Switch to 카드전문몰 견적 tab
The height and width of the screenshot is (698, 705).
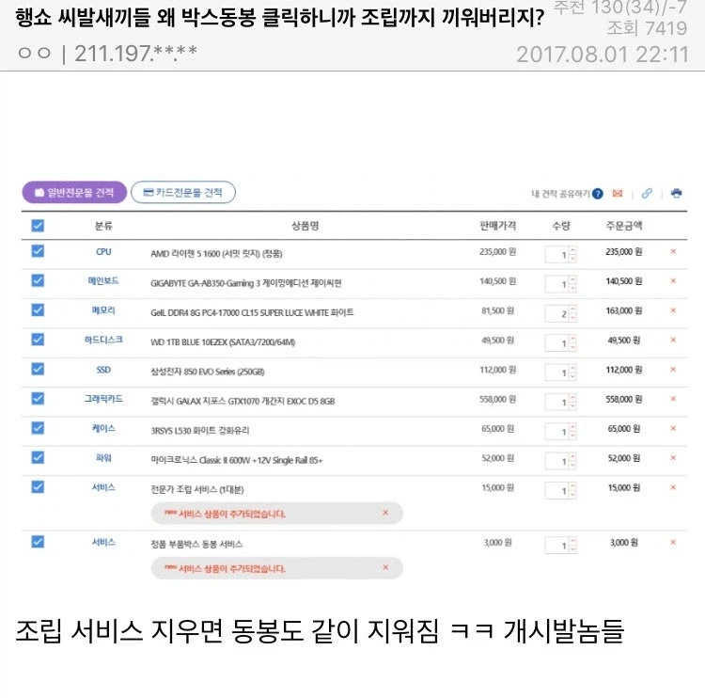coord(183,193)
